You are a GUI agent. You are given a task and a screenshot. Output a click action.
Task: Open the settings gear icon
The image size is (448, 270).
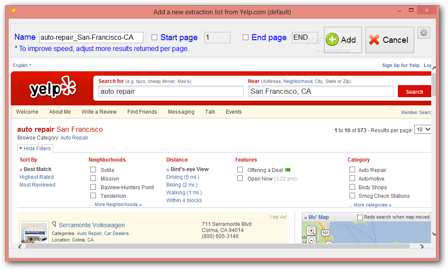(424, 32)
